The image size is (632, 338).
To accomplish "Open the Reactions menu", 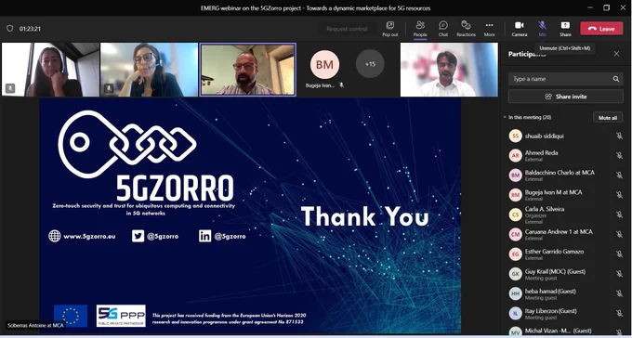I will tap(466, 29).
